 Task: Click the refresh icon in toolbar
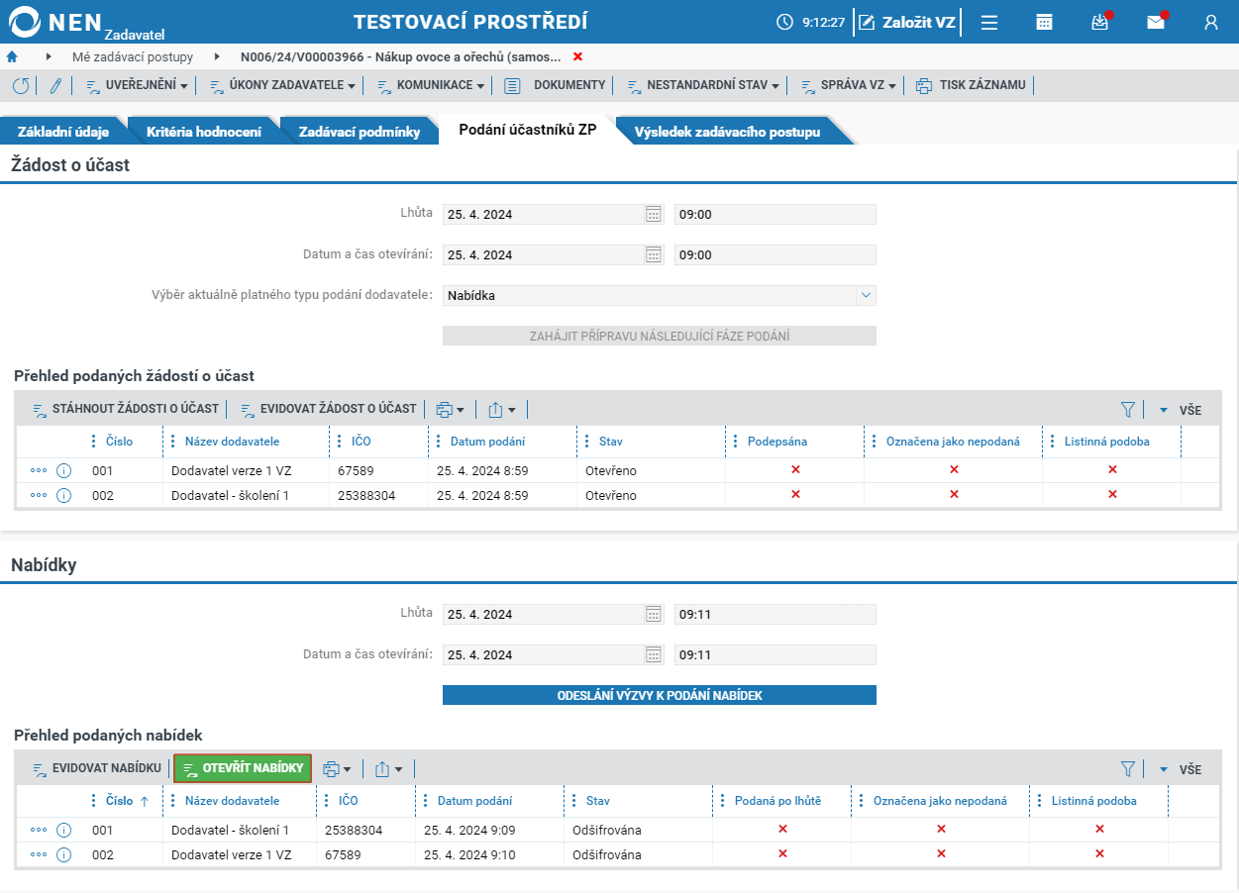[21, 86]
